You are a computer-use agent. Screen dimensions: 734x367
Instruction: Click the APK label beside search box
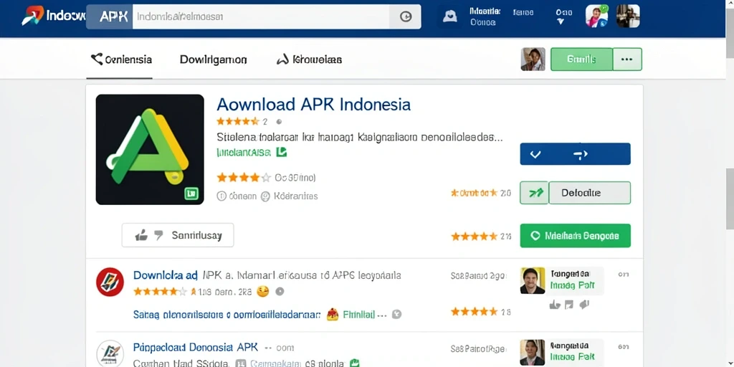113,17
